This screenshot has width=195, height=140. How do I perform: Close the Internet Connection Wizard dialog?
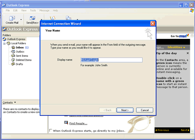(x=153, y=24)
